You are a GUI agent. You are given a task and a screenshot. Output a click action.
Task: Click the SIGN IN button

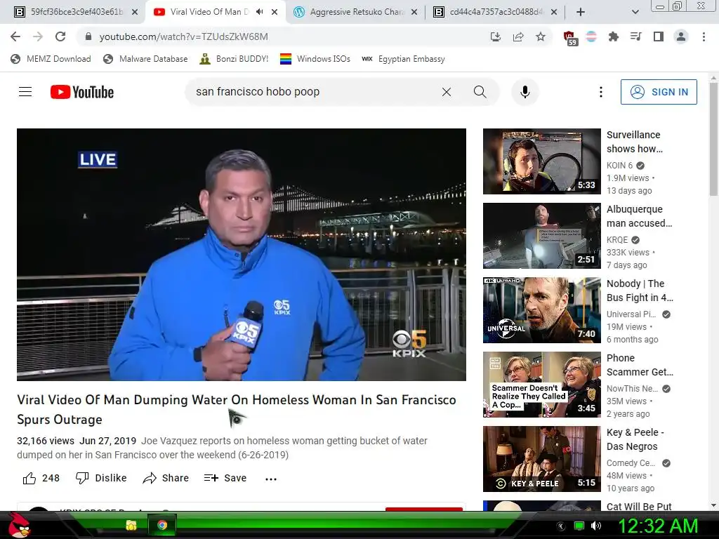(x=659, y=92)
